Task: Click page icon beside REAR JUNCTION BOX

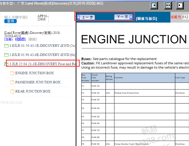Action: [12, 91]
